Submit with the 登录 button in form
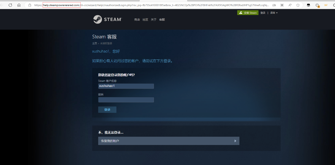Screen dimensions: 335x165 click(x=107, y=109)
